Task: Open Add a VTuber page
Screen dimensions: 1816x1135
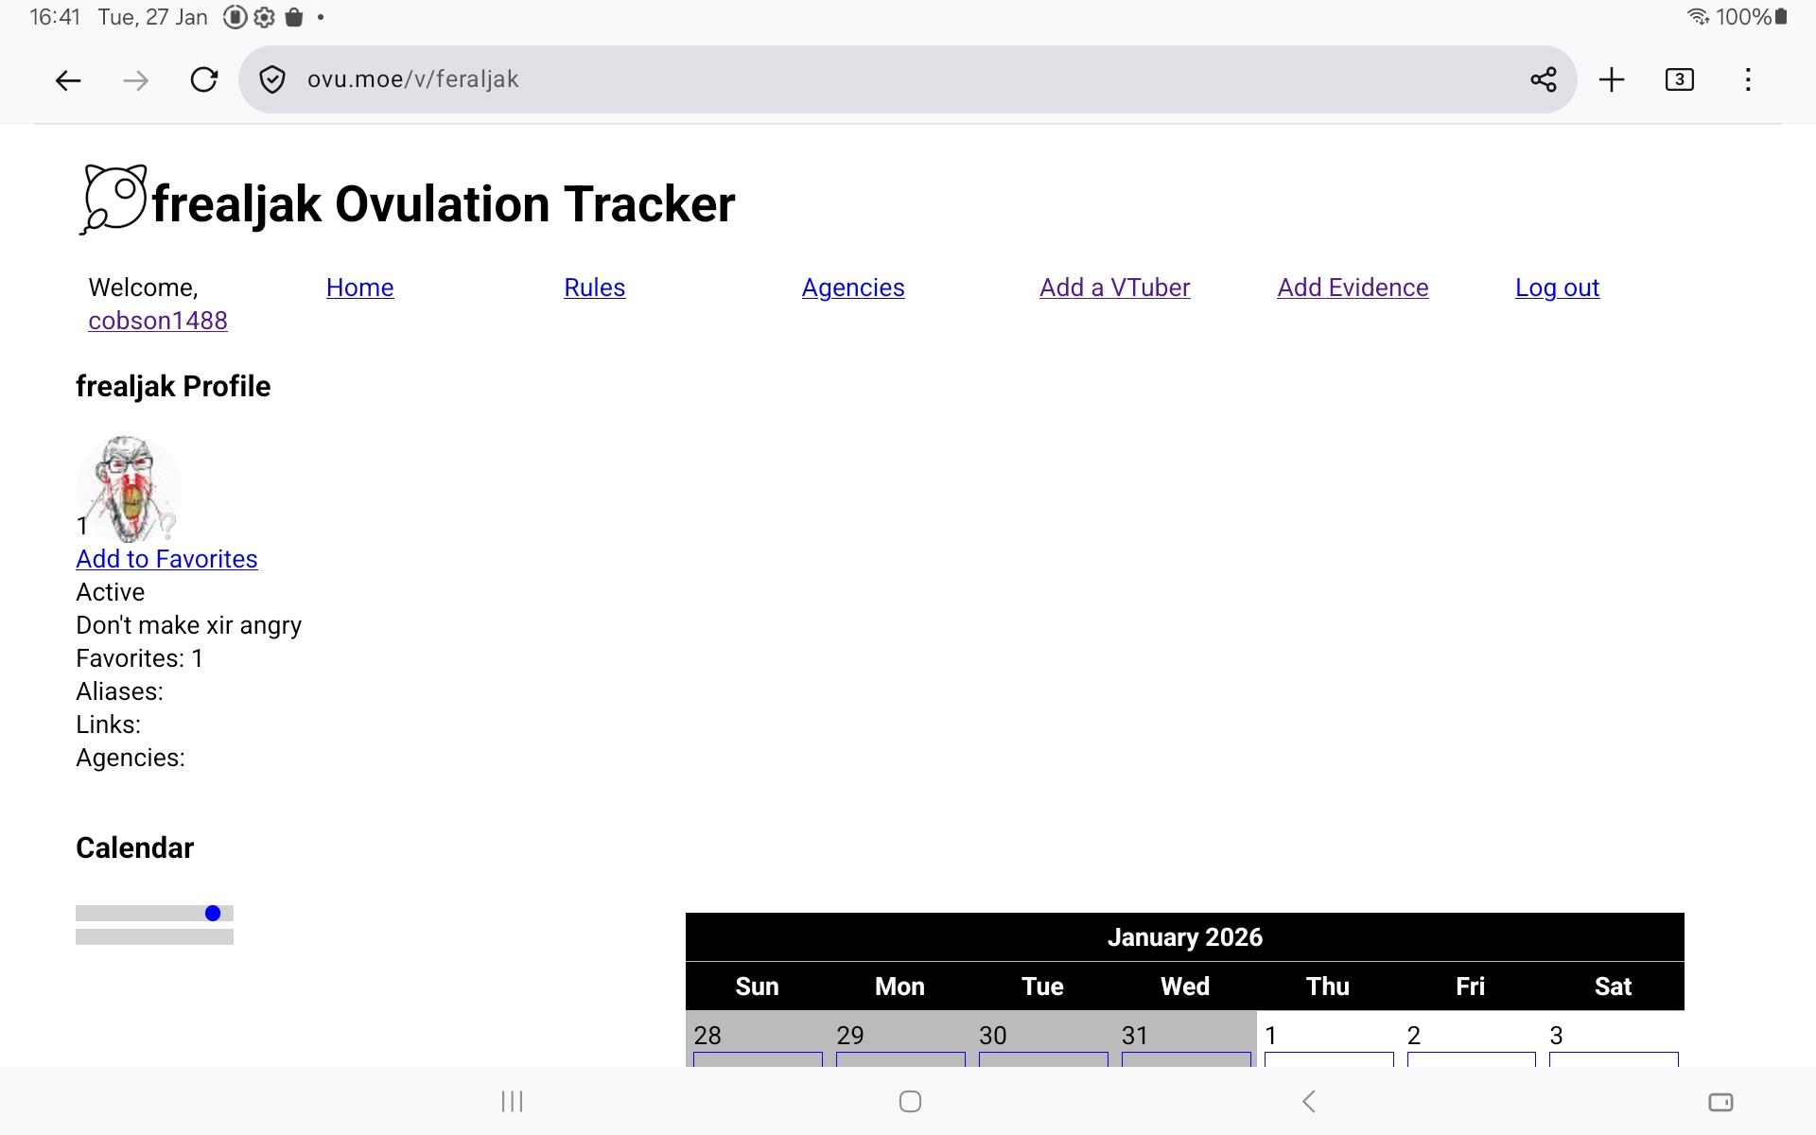Action: [1114, 288]
